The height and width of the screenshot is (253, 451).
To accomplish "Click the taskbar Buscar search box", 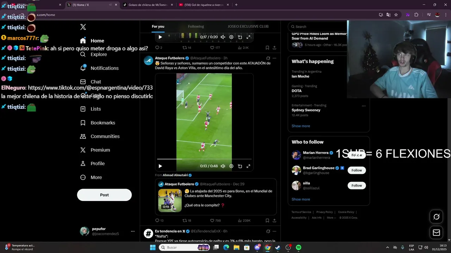I will click(185, 247).
